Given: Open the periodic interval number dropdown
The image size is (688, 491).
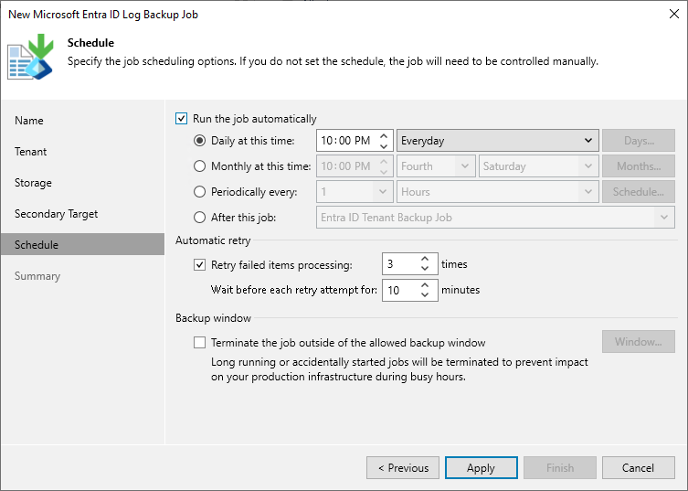Looking at the screenshot, I should pos(355,192).
